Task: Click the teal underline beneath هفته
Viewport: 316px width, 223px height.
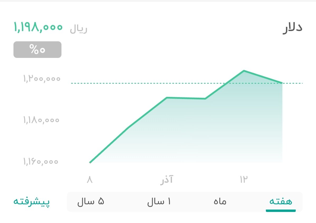Action: [x=281, y=211]
